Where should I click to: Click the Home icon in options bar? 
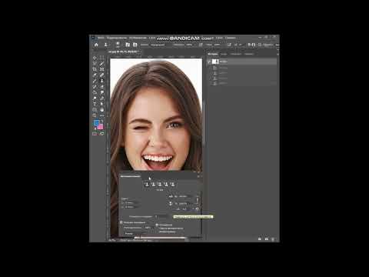[x=96, y=45]
